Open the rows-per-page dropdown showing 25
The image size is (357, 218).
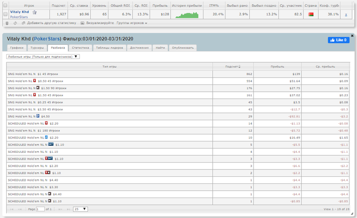click(81, 209)
